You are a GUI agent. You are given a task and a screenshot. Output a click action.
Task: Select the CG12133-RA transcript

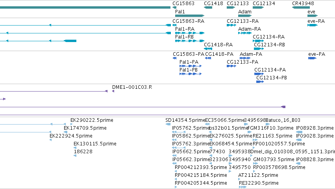(231, 25)
